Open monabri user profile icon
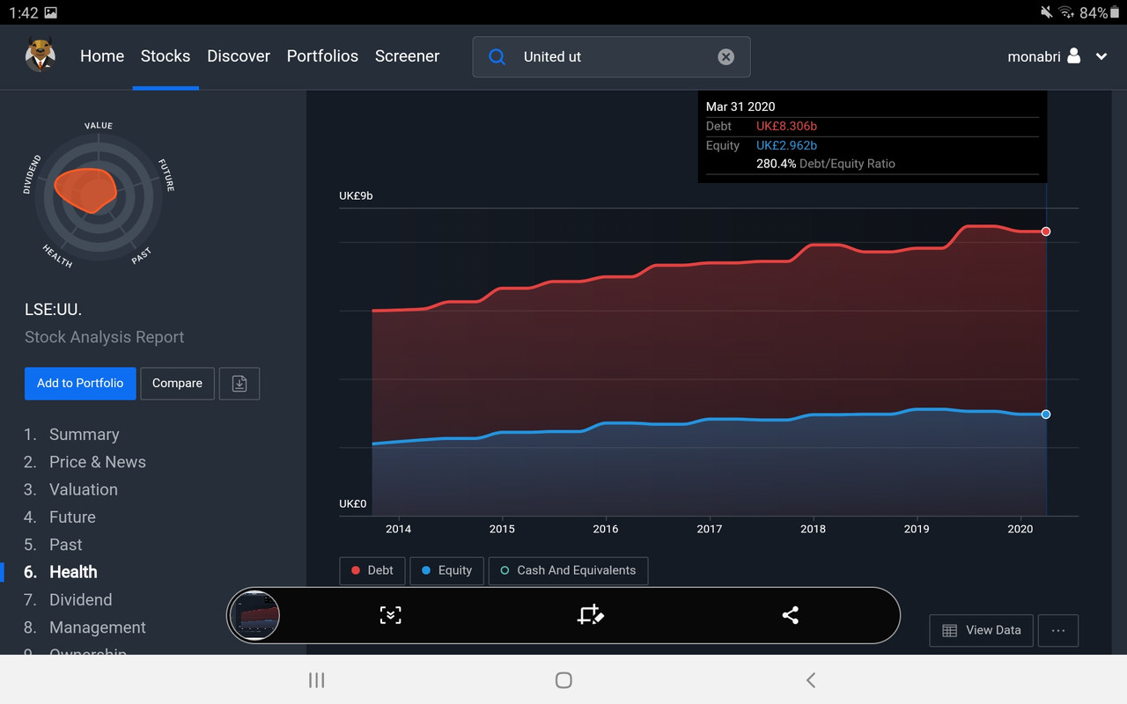 point(1073,56)
